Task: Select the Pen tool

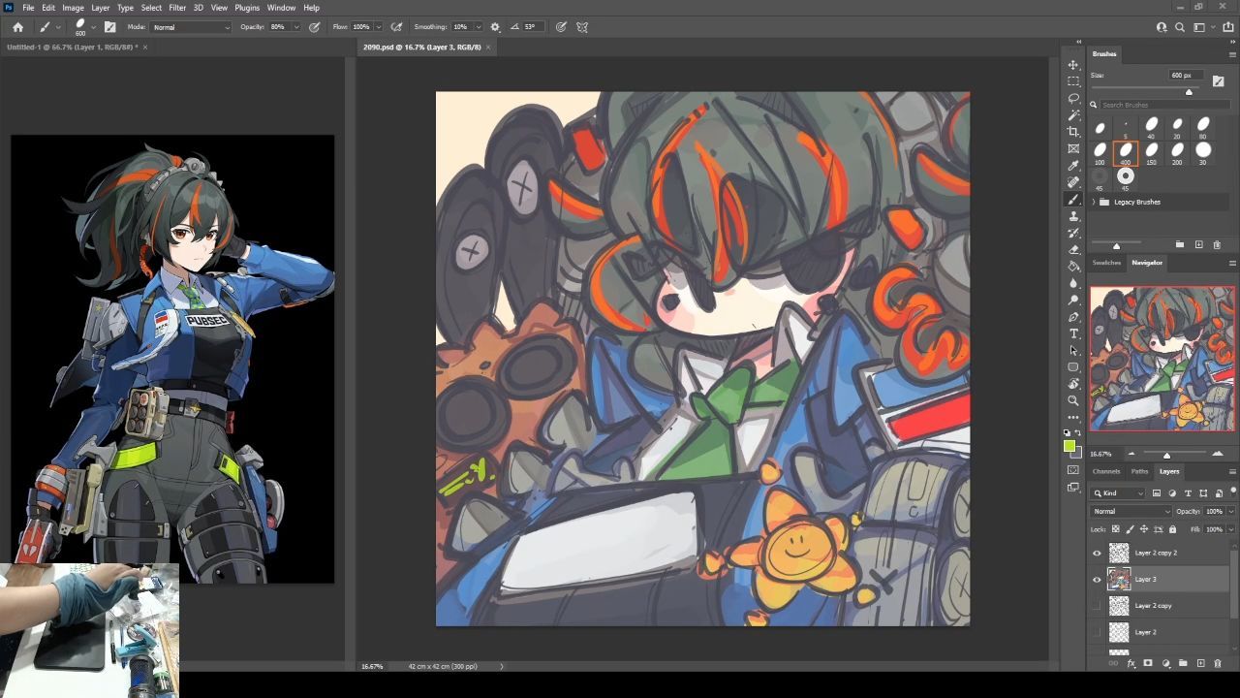Action: point(1073,317)
